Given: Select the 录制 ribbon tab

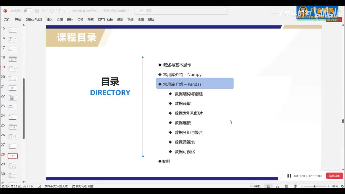Looking at the screenshot, I should (x=120, y=20).
